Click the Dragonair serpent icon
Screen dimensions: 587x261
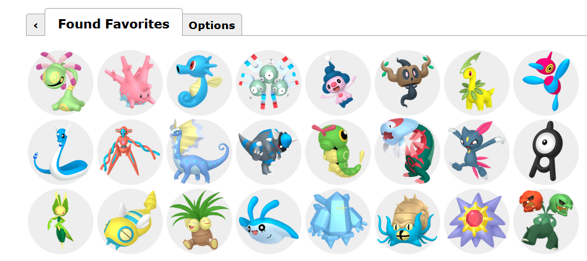click(x=61, y=152)
